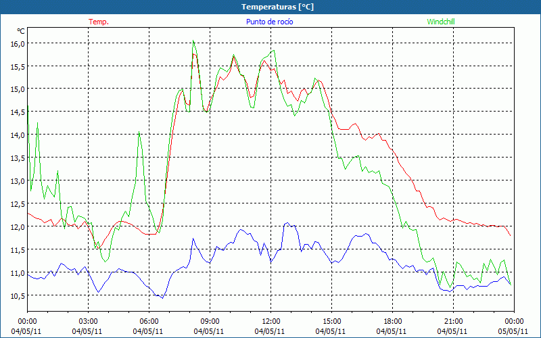Viewport: 541px width, 338px height.
Task: Click the 12,5 y-axis value
Action: (18, 204)
